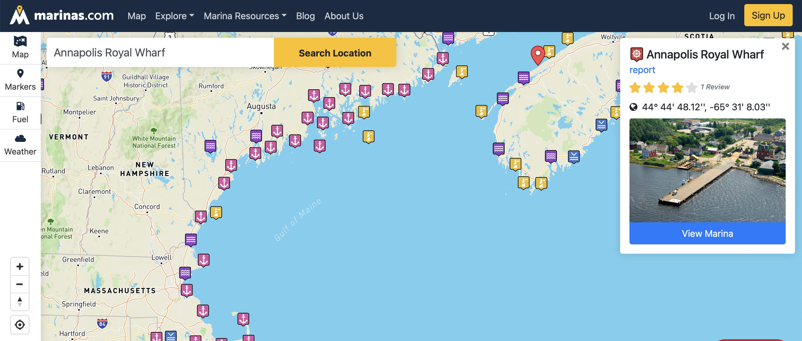The height and width of the screenshot is (341, 802).
Task: Click the red selected location pin
Action: 538,55
